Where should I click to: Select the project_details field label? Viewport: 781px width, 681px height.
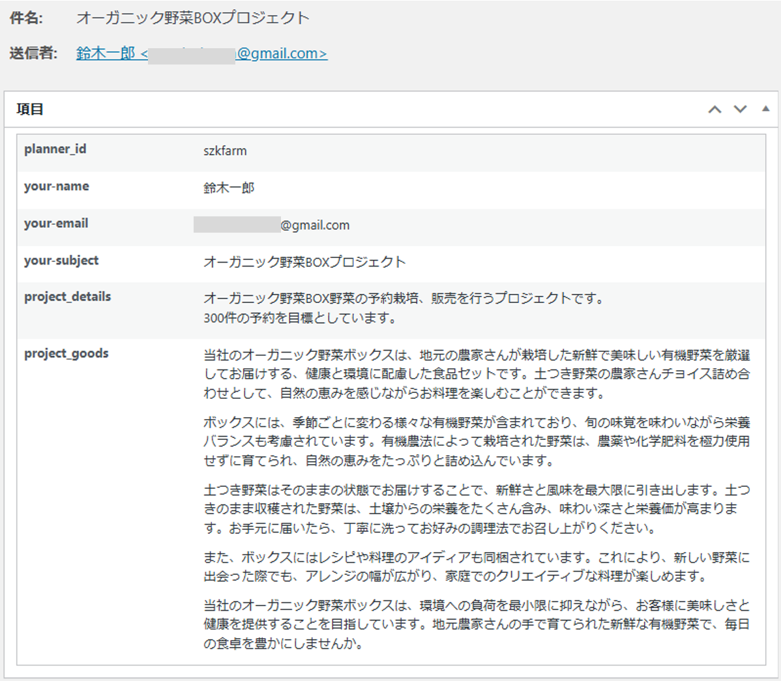pos(68,297)
